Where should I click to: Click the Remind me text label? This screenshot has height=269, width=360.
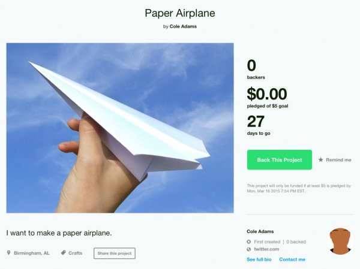tap(338, 160)
